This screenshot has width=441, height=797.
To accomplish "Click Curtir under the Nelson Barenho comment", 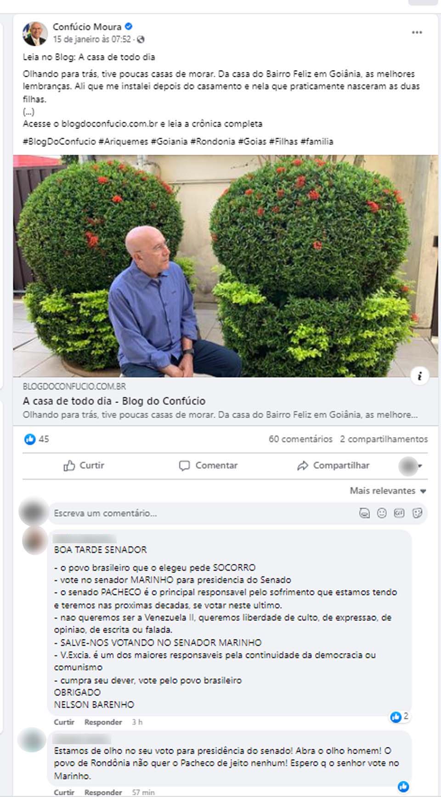I will click(x=64, y=722).
